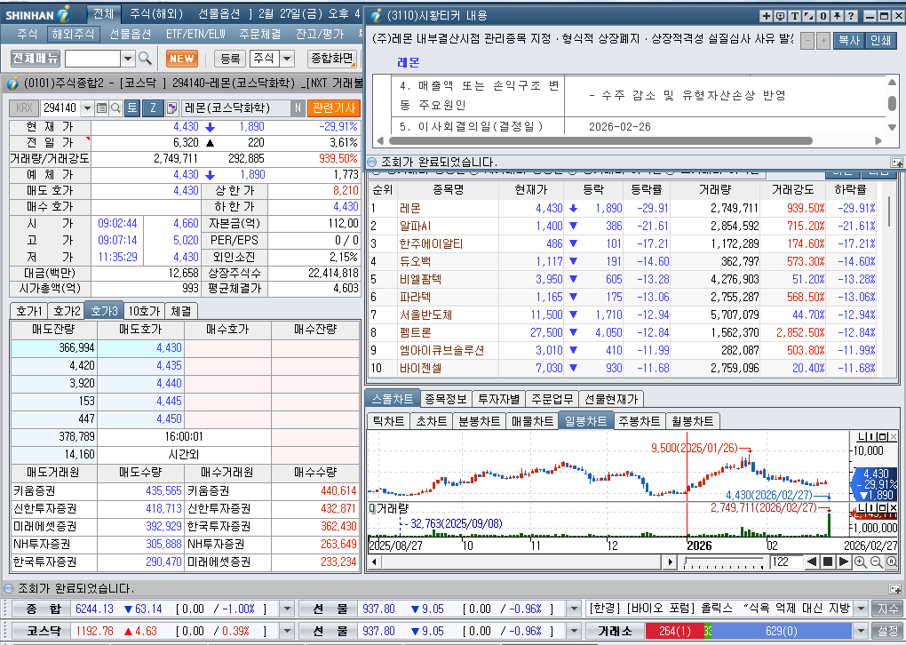Click the blue 토 button
Viewport: 906px width, 645px height.
click(x=132, y=108)
